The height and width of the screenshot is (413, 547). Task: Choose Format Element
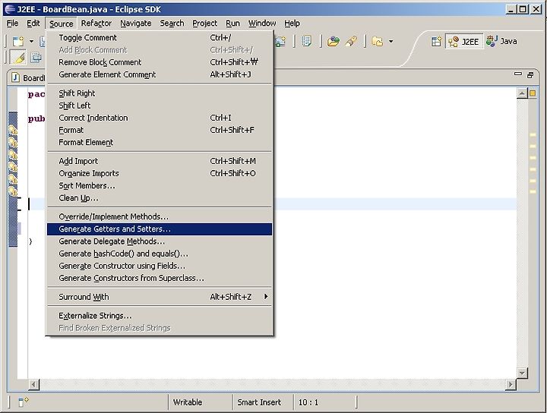[x=160, y=142]
